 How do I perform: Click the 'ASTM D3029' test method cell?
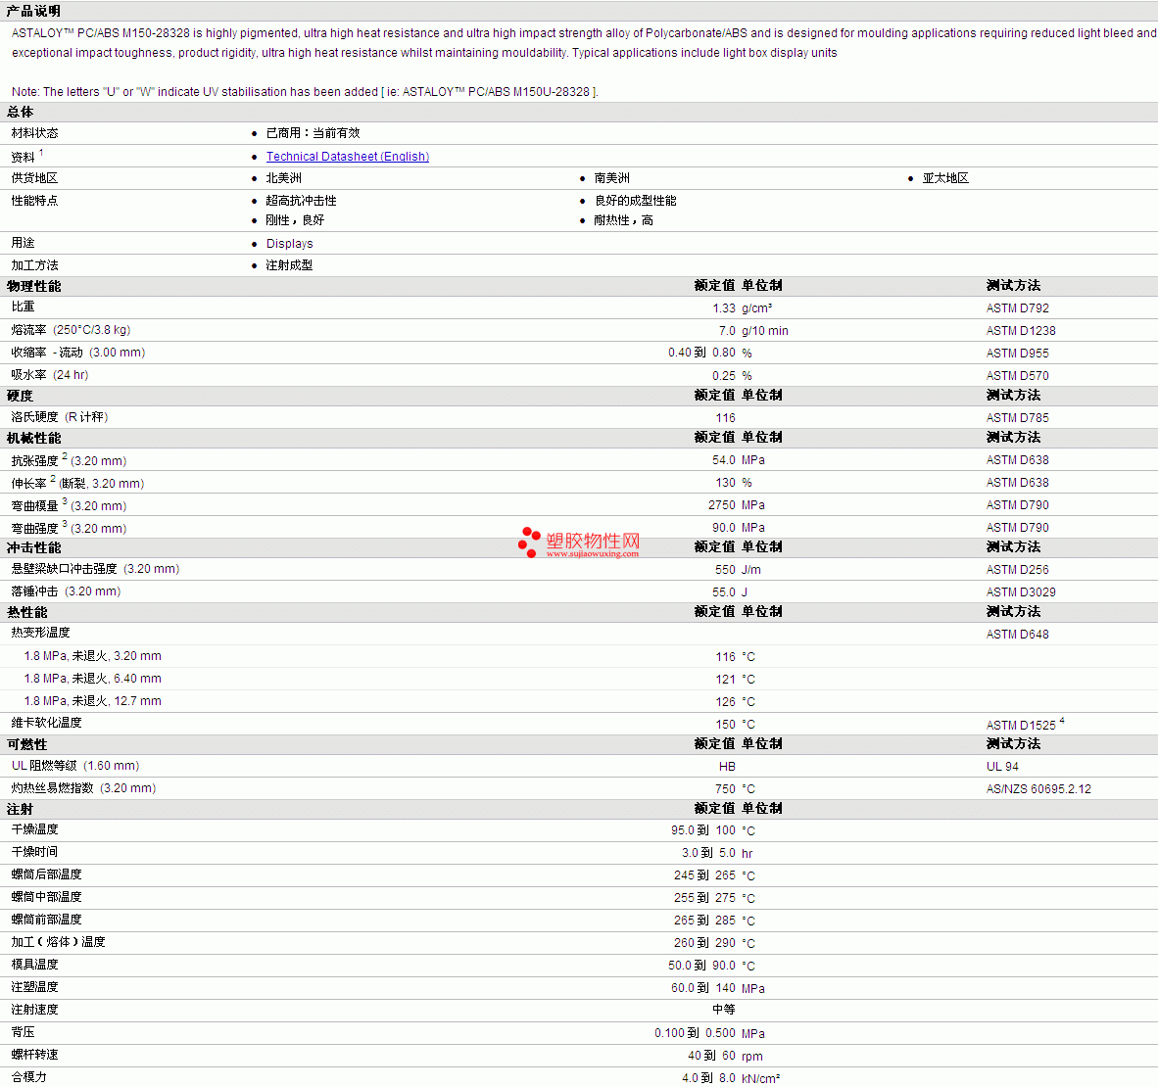(x=1021, y=592)
